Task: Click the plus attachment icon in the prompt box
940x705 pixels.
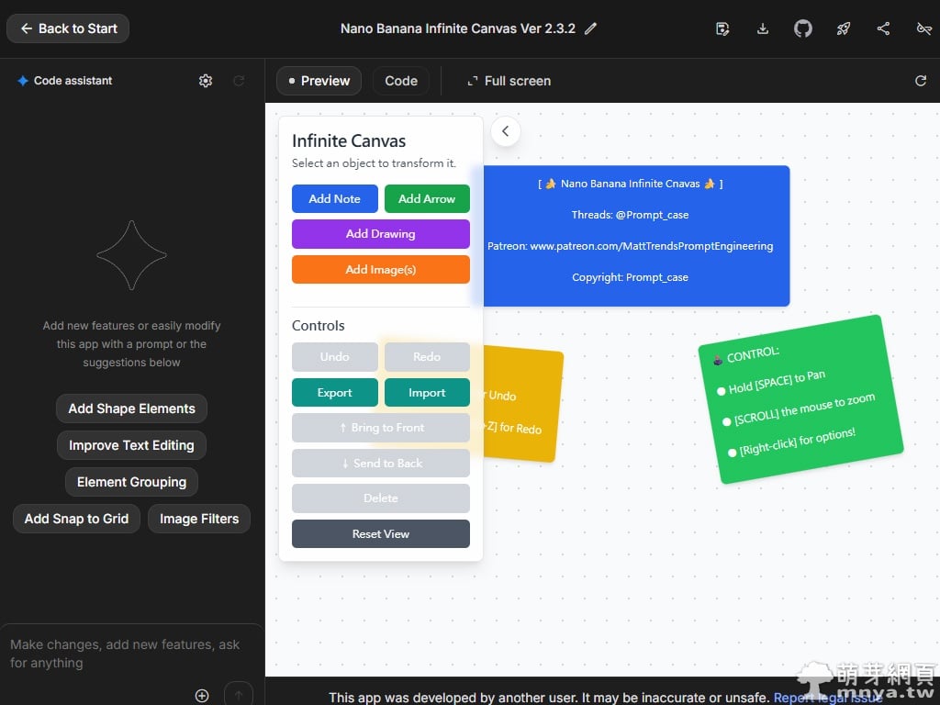Action: [x=202, y=695]
